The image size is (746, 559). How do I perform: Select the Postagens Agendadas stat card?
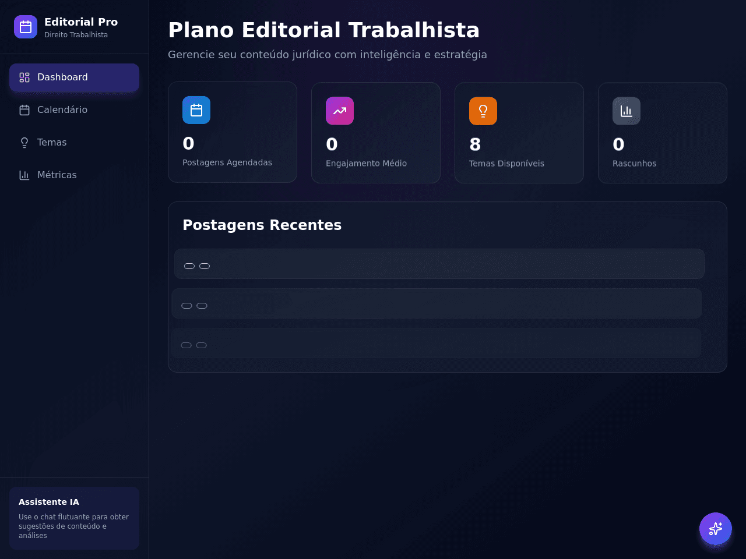coord(233,132)
